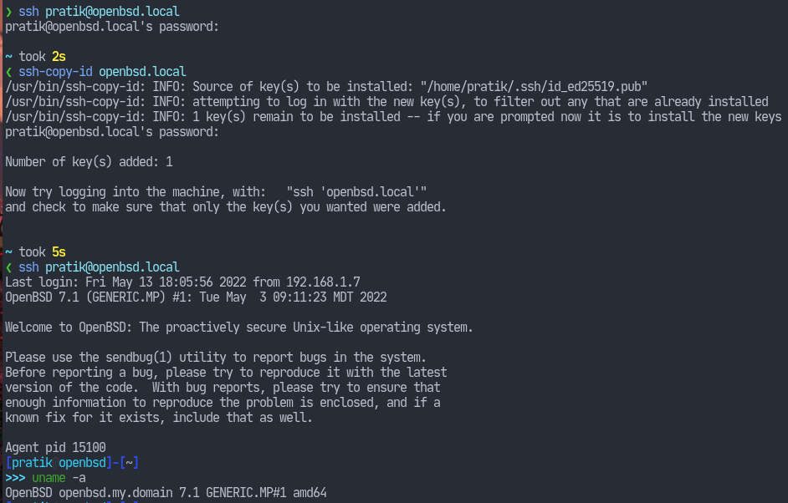The height and width of the screenshot is (503, 788).
Task: Click the yellow '5s' duration text
Action: (x=59, y=252)
